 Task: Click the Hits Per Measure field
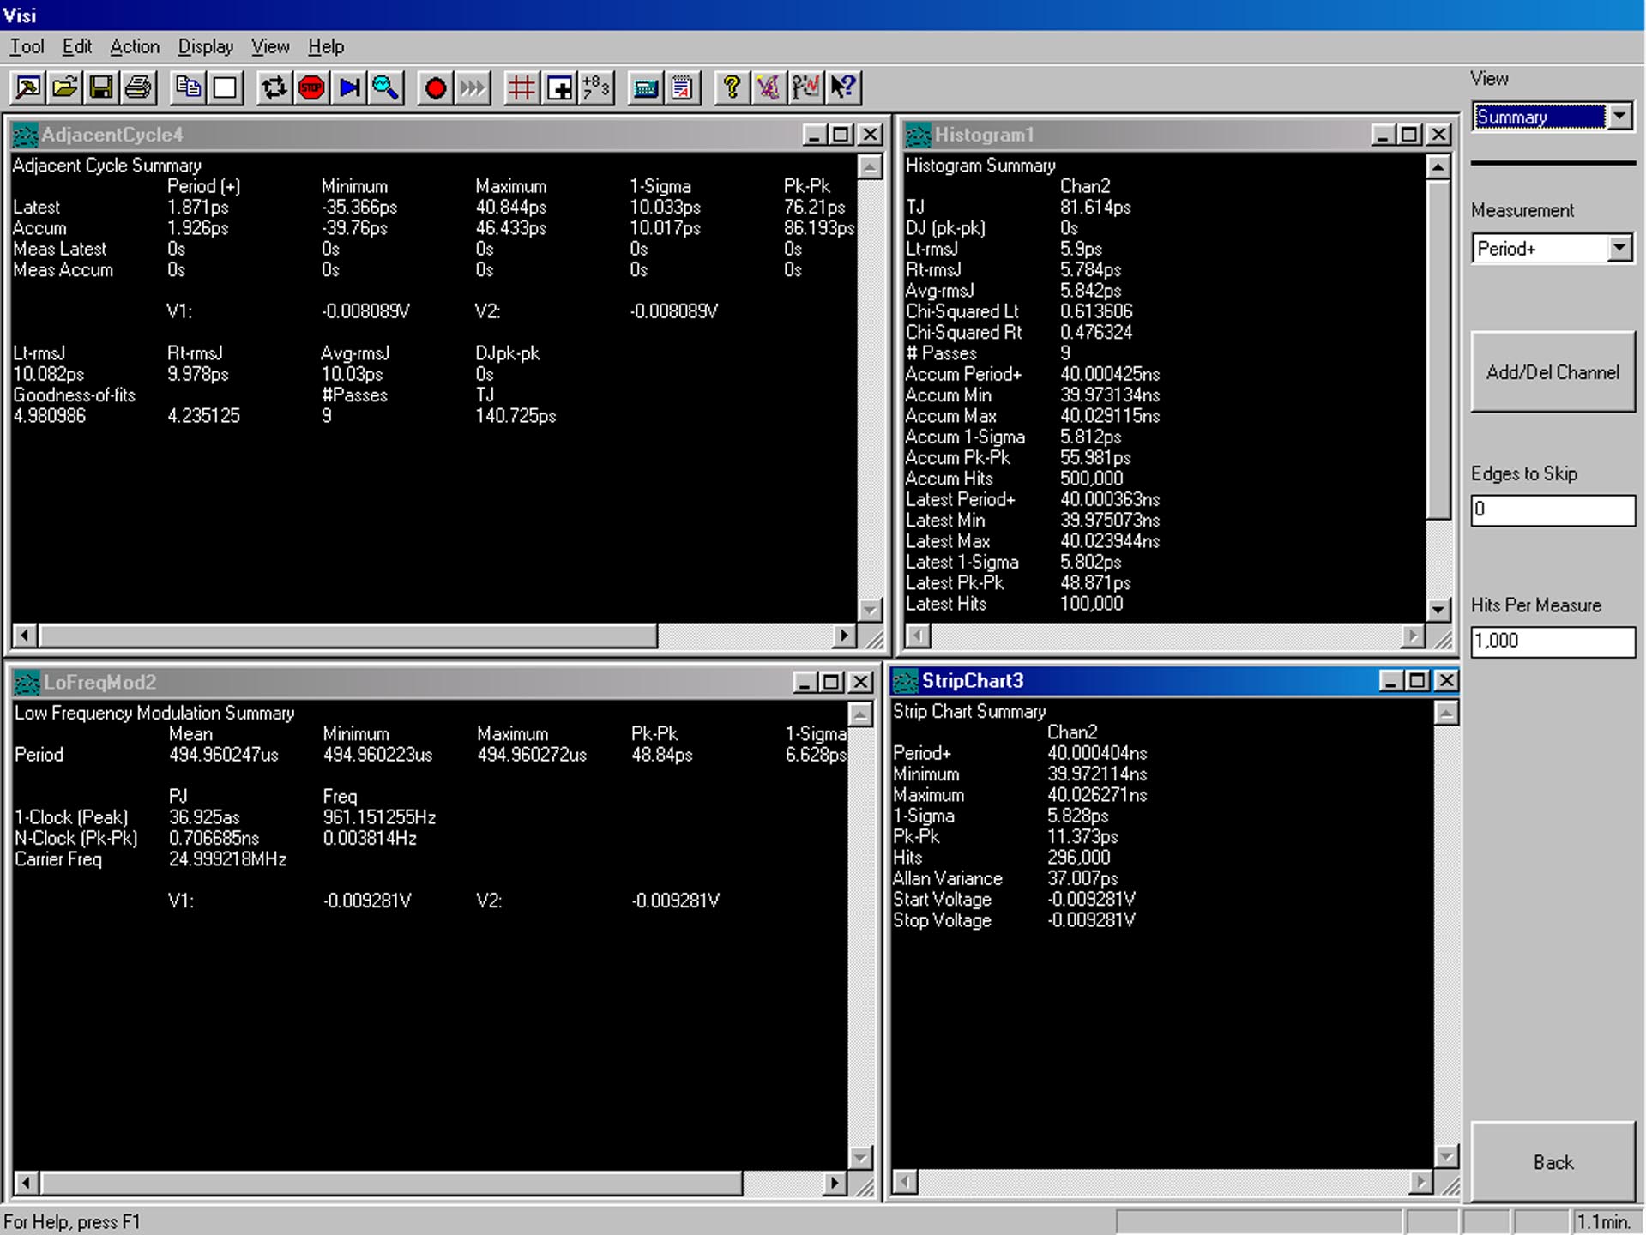coord(1553,642)
